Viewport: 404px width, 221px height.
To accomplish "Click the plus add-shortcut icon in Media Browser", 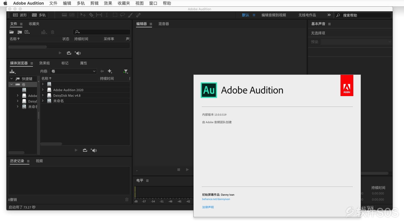I will coord(110,71).
